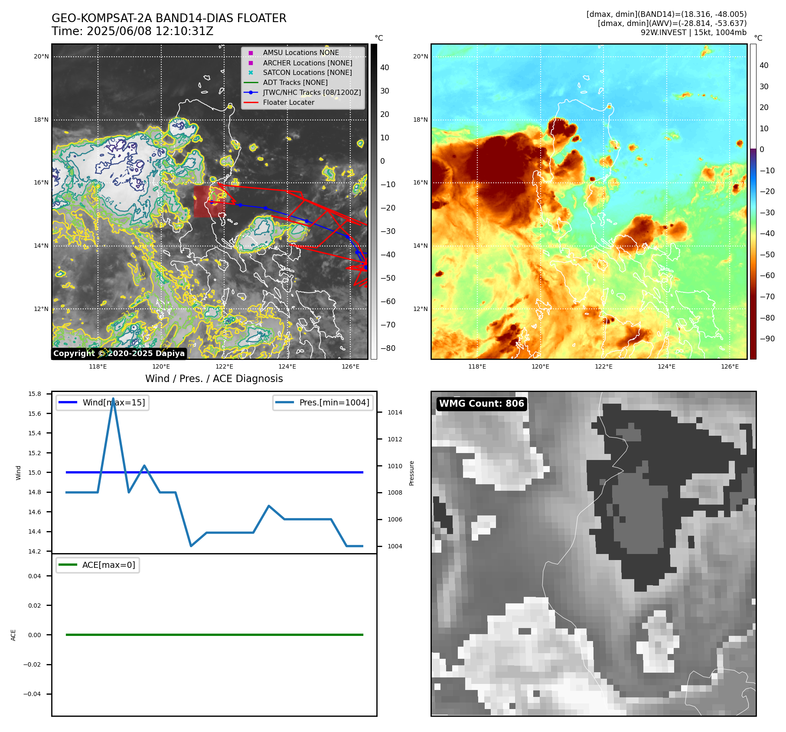The image size is (786, 732).
Task: Click the 'Pres.[min=1004]' legend box
Action: (x=323, y=402)
